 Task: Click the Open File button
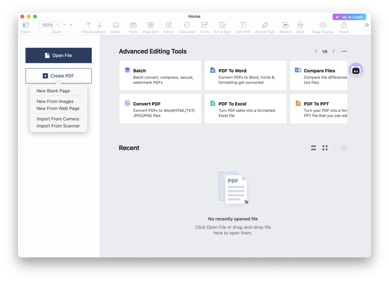(58, 55)
